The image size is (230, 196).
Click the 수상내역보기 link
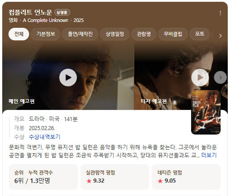pyautogui.click(x=44, y=137)
